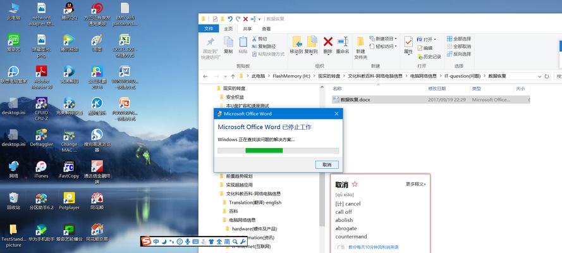Select the FastCopy desktop icon
562x253 pixels.
(69, 170)
